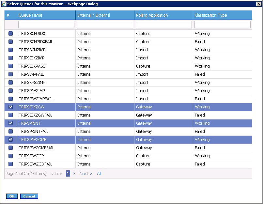This screenshot has height=204, width=263.
Task: Click the TRIPSSCN2IDX queue name
Action: coord(32,34)
